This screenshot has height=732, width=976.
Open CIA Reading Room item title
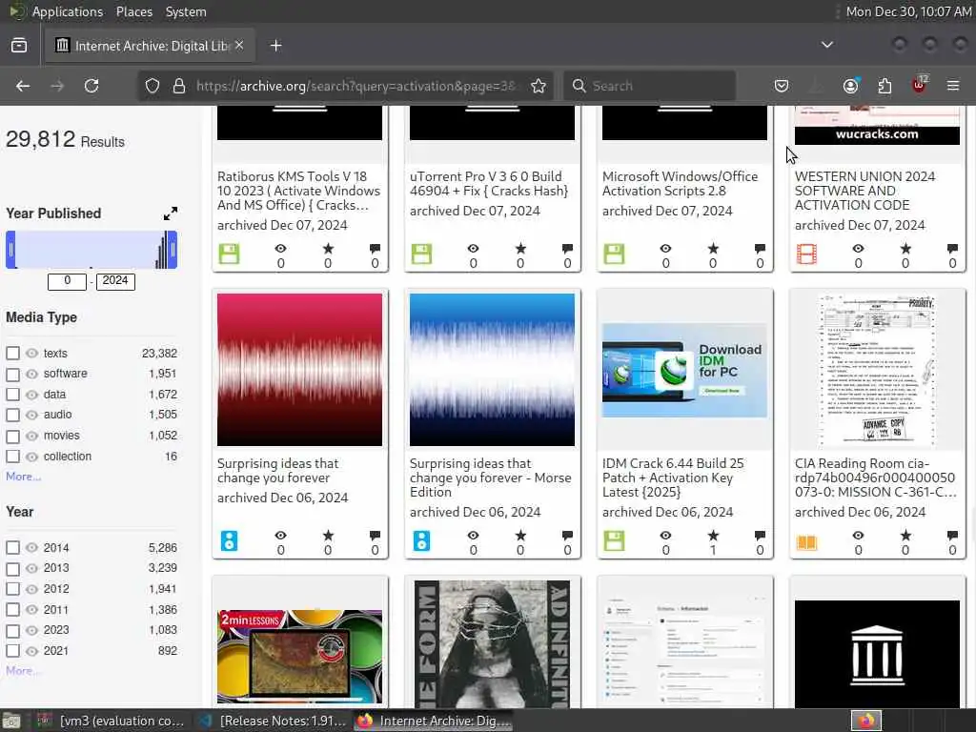point(875,478)
